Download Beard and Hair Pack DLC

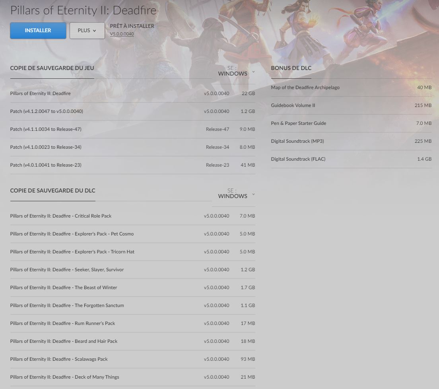pyautogui.click(x=132, y=341)
